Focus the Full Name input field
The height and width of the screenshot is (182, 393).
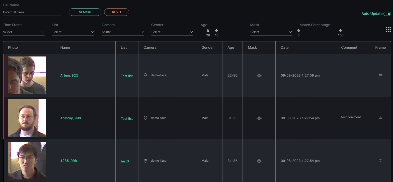coord(32,12)
